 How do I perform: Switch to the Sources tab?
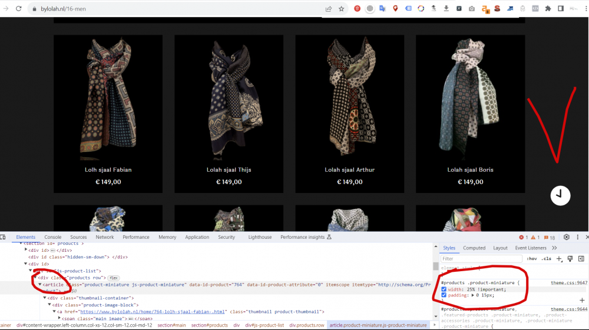point(78,237)
